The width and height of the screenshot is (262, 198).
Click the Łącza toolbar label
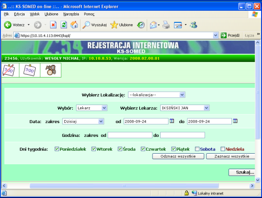250,35
